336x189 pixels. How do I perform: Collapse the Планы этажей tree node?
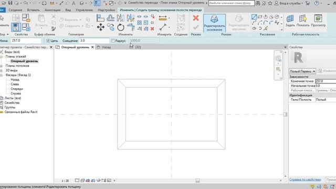[1, 57]
